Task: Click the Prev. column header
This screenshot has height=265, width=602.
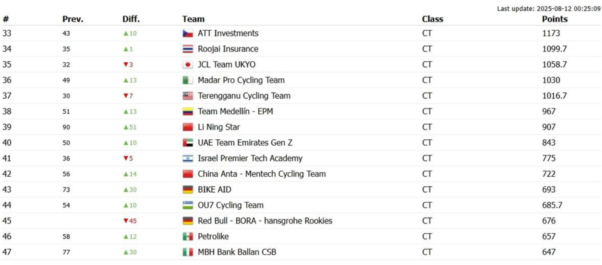Action: point(73,19)
